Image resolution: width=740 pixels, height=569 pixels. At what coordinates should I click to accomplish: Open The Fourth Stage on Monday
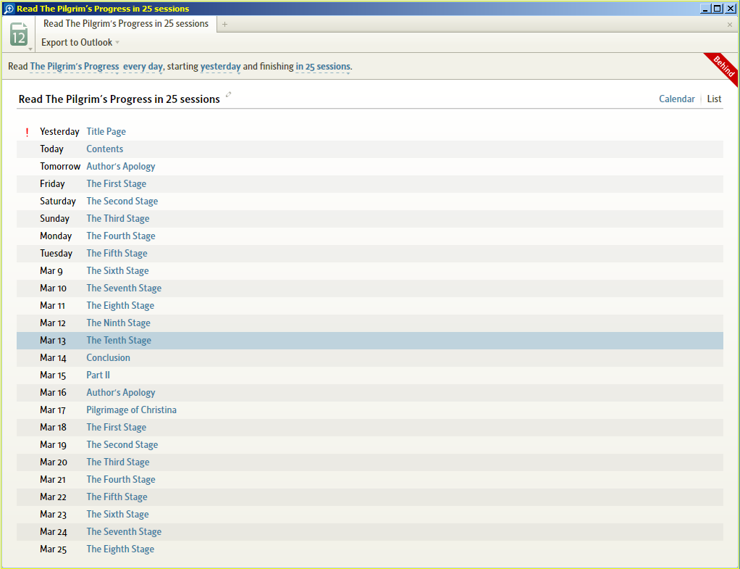coord(121,236)
